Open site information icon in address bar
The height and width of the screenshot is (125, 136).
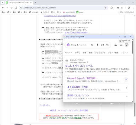[x=21, y=8]
